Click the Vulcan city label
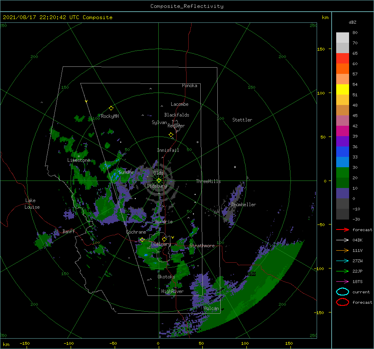The width and height of the screenshot is (374, 349). pyautogui.click(x=211, y=308)
